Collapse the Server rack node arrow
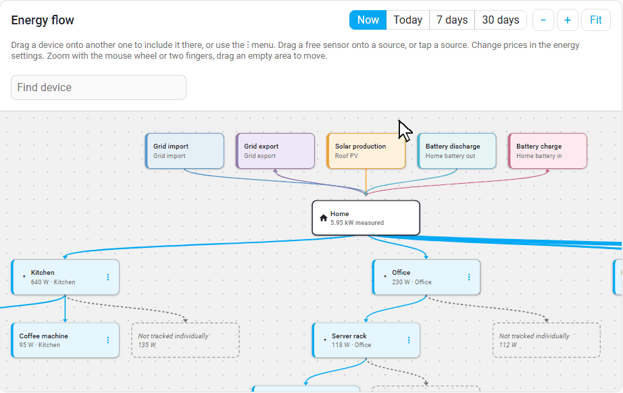Image resolution: width=623 pixels, height=393 pixels. 325,340
